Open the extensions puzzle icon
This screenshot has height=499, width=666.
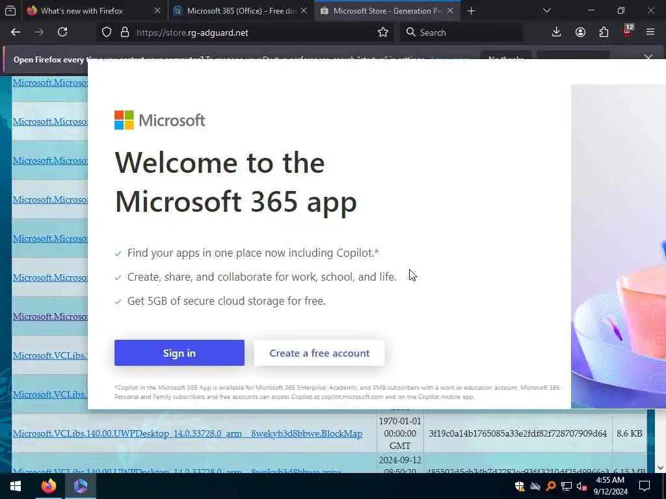click(604, 32)
